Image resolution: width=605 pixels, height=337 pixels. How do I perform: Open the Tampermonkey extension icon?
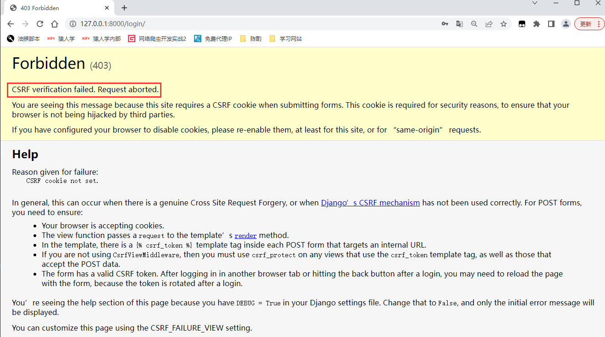click(x=522, y=24)
